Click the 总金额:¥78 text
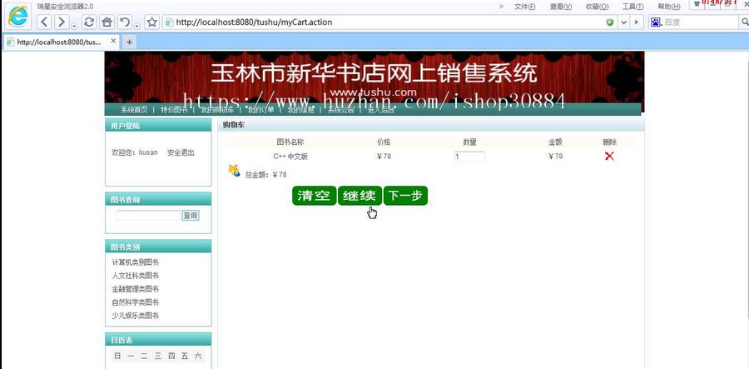Viewport: 749px width, 369px height. pyautogui.click(x=266, y=175)
